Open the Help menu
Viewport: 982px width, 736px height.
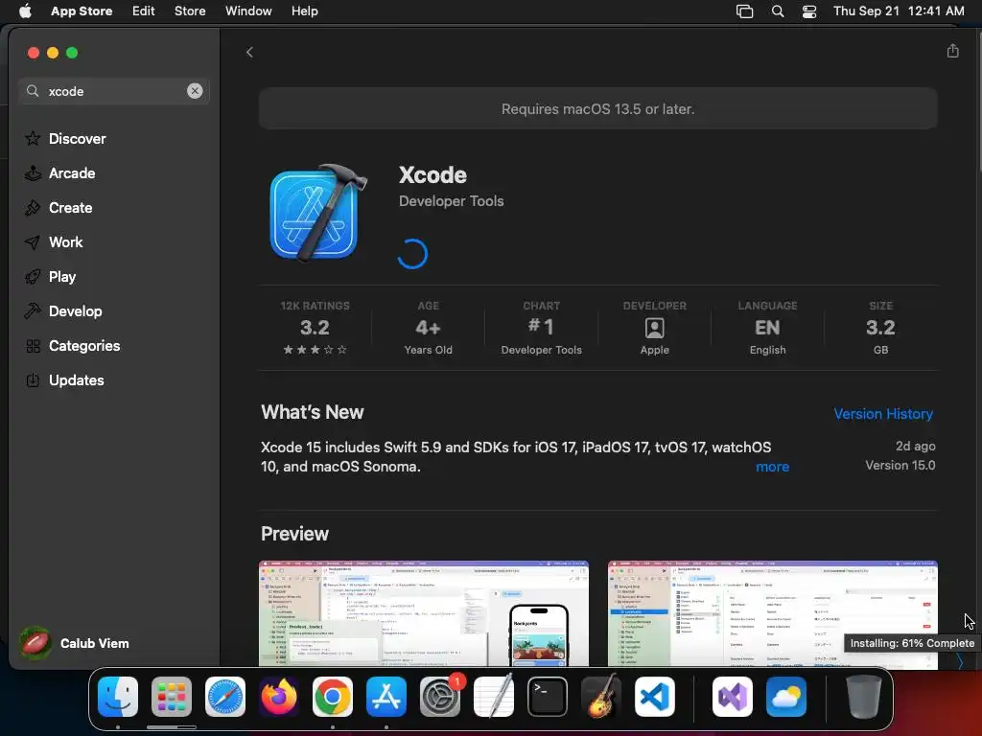[x=304, y=11]
